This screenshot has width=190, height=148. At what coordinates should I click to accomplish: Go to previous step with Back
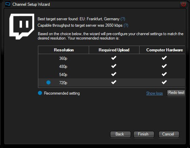[120, 134]
